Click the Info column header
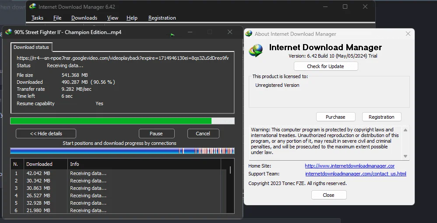The width and height of the screenshot is (437, 223). (144, 164)
